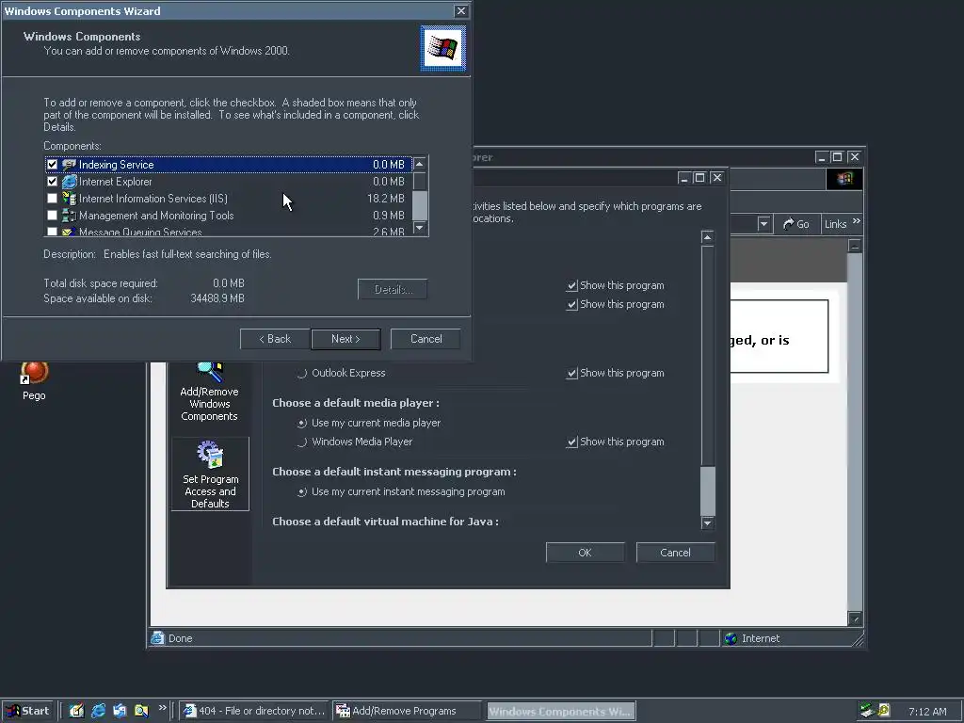Click the scroll down arrow in defaults dialog
The width and height of the screenshot is (964, 723).
pyautogui.click(x=708, y=522)
